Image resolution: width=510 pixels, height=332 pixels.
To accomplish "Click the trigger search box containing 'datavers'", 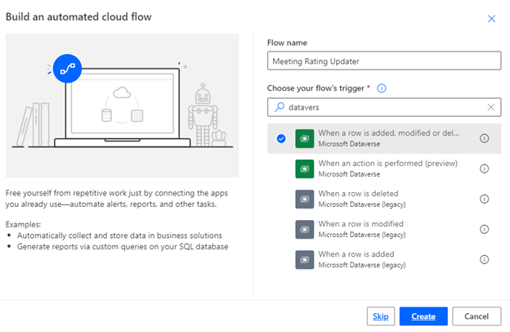I will 384,107.
